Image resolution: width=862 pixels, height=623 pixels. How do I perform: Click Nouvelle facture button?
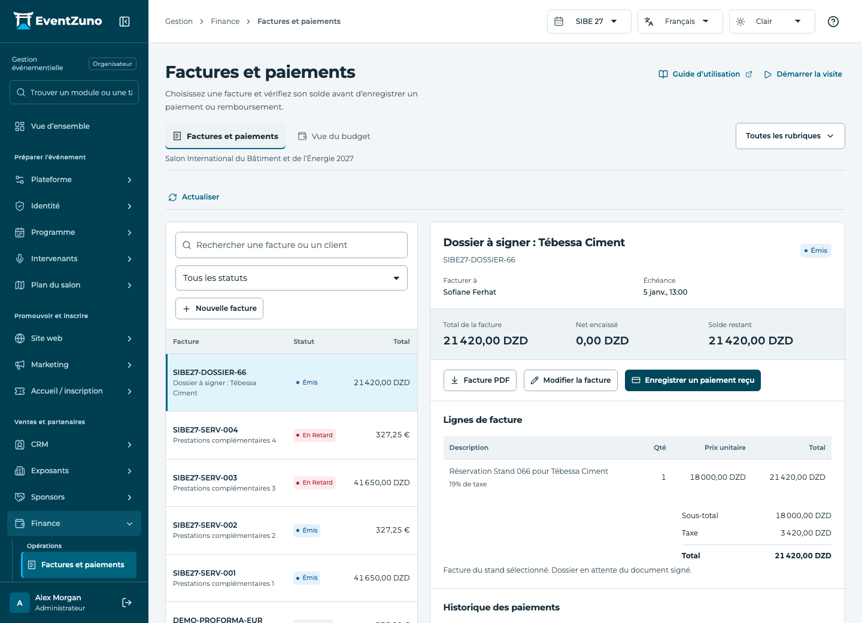click(x=219, y=309)
